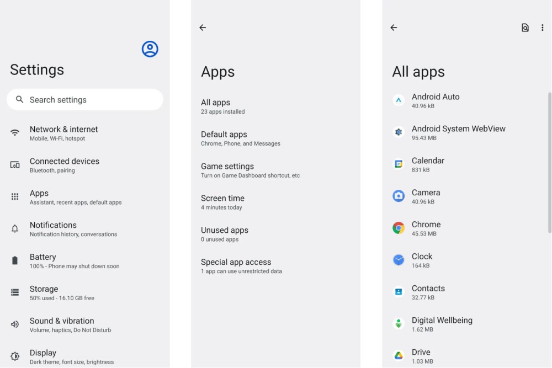Viewport: 552px width, 368px height.
Task: Open search in the All apps screen
Action: 525,28
